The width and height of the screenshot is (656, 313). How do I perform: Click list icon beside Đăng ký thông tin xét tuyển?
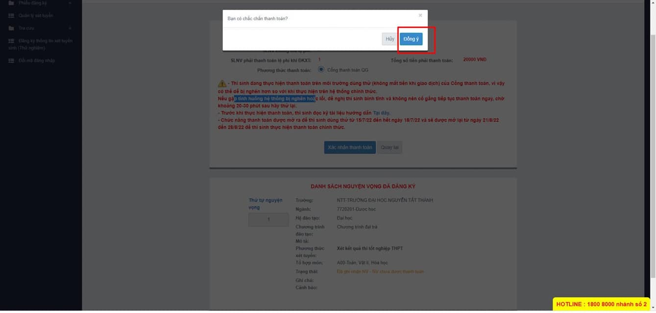point(11,41)
